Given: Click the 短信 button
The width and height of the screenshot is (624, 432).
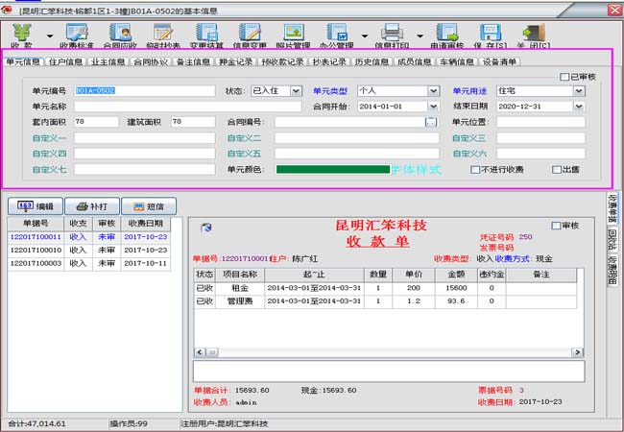Looking at the screenshot, I should click(149, 206).
